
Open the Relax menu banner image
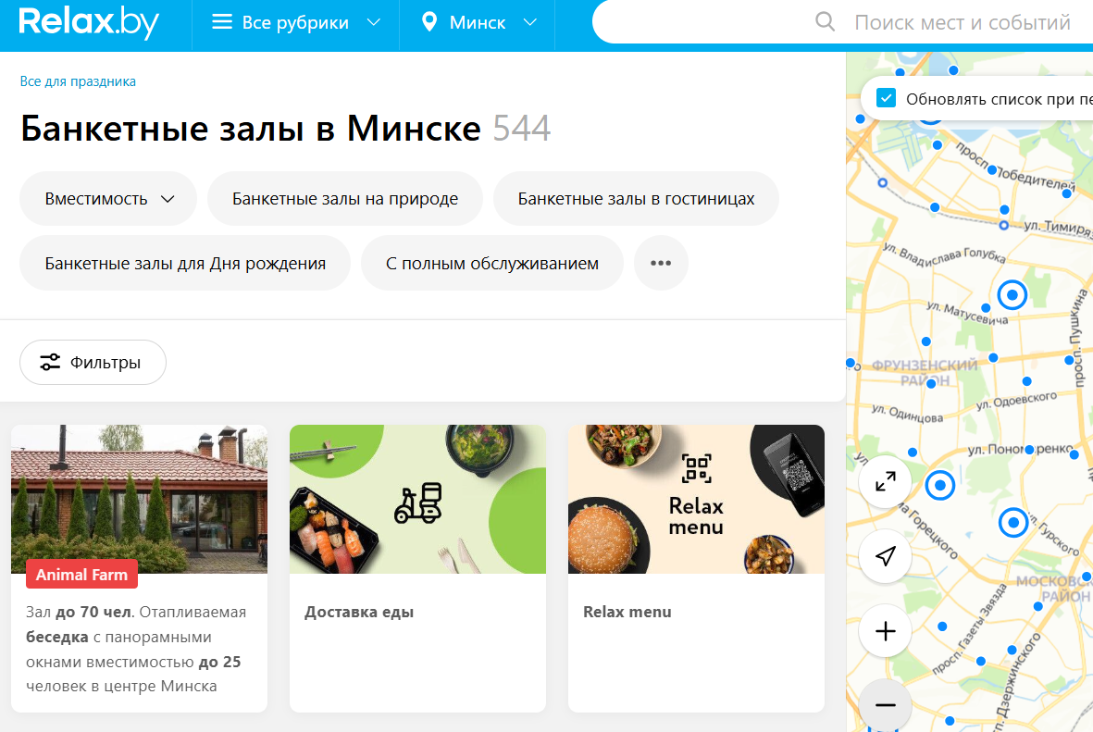click(x=696, y=499)
